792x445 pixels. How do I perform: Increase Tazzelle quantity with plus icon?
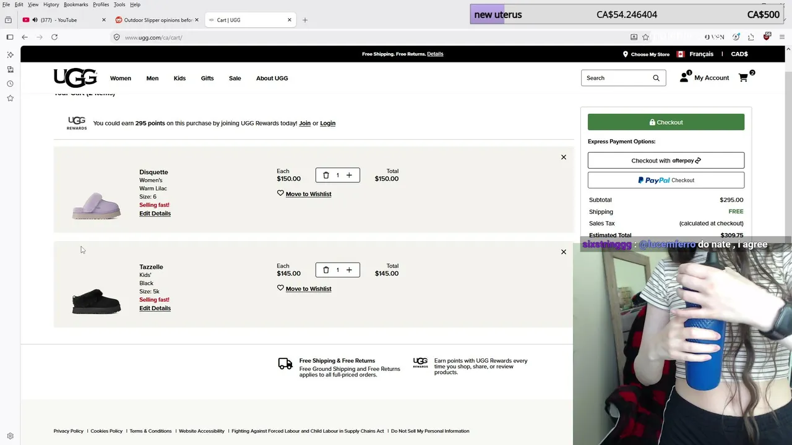tap(349, 269)
